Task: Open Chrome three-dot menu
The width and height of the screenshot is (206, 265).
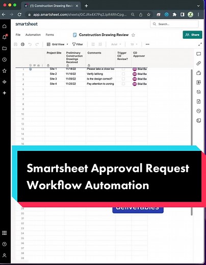Action: [198, 15]
